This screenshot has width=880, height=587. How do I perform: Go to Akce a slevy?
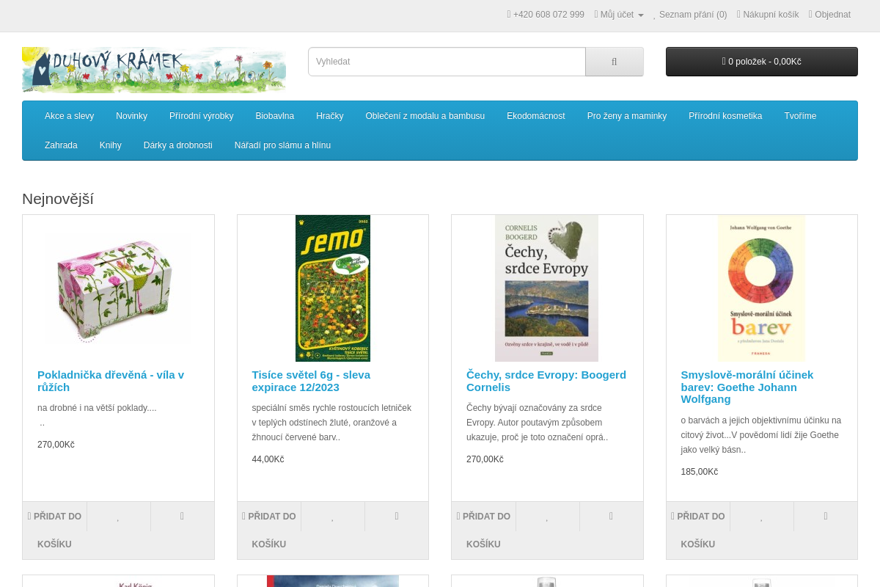point(69,116)
